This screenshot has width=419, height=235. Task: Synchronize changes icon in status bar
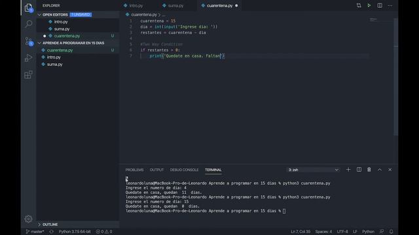tap(51, 232)
